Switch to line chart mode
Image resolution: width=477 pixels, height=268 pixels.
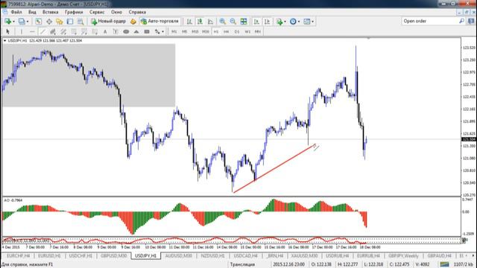click(x=210, y=22)
